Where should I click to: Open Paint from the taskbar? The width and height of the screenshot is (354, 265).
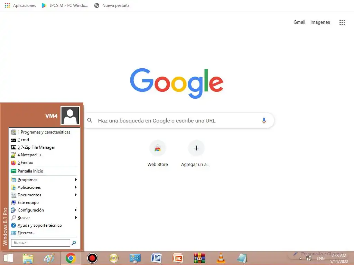[49, 258]
